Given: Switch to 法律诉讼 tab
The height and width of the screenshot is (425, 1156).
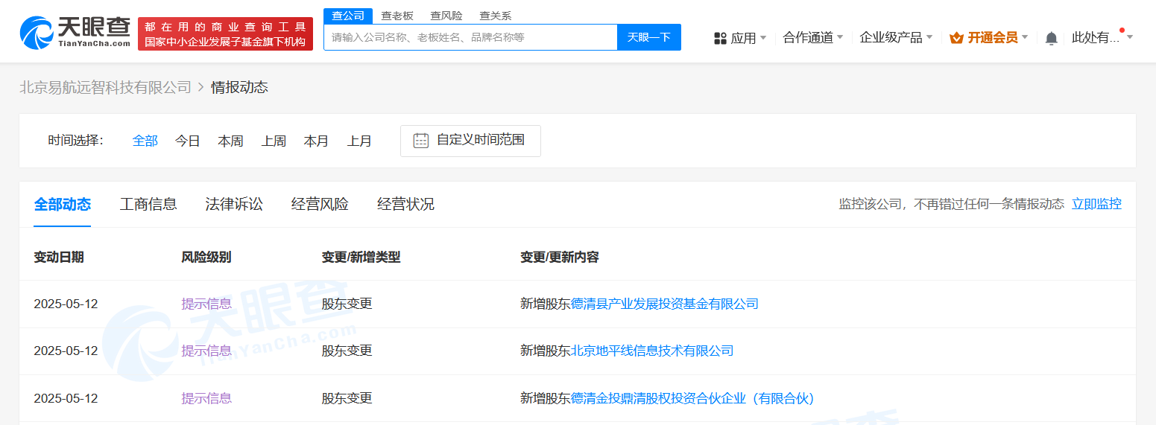Looking at the screenshot, I should 234,204.
